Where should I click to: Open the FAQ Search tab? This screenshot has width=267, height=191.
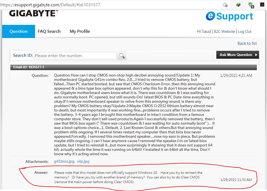[49, 31]
